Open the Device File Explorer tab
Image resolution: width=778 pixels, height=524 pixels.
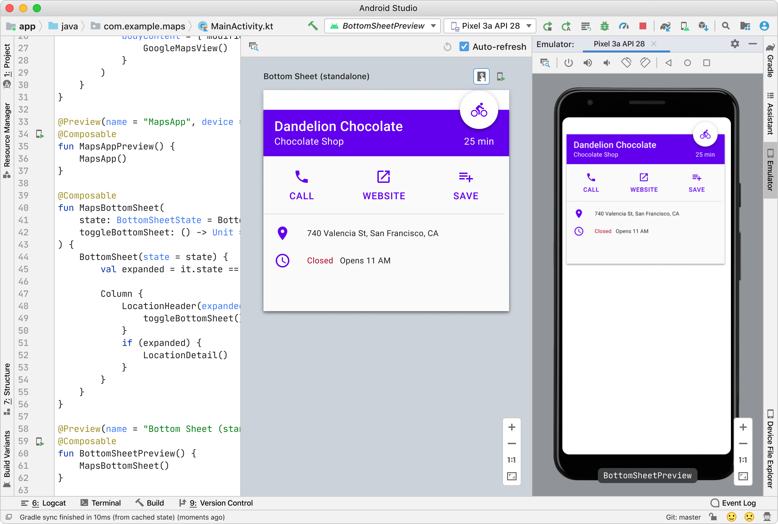point(770,449)
